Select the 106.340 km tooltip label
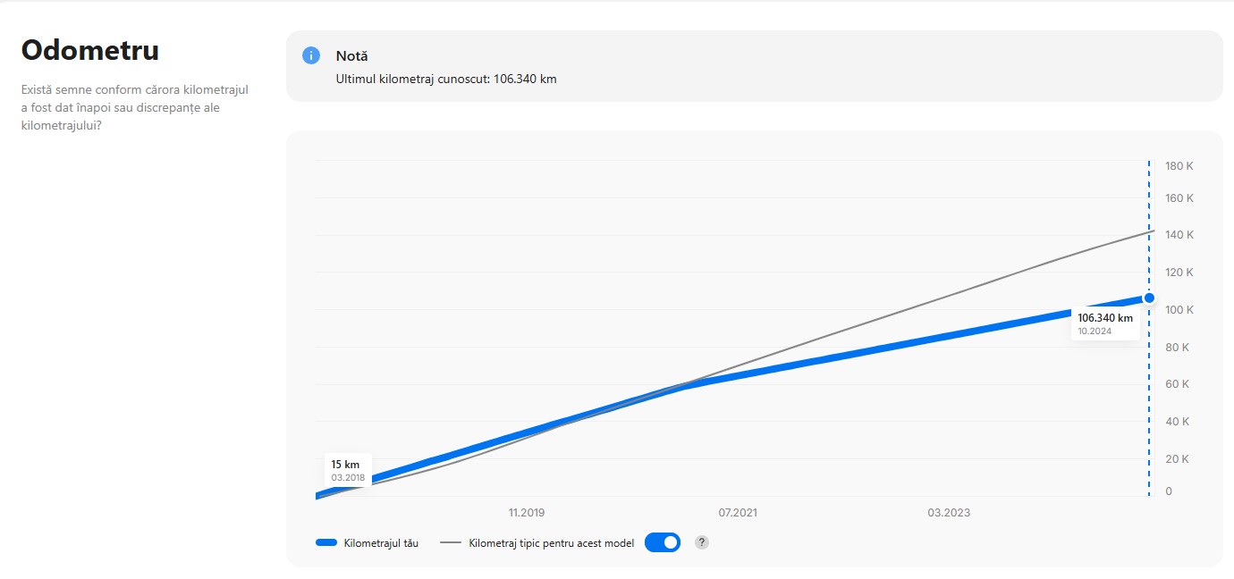Image resolution: width=1234 pixels, height=579 pixels. coord(1105,323)
